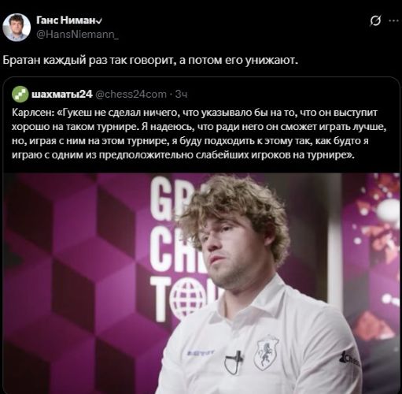Click the chess sponsor logo on shirt sleeve
The width and height of the screenshot is (402, 394).
click(349, 358)
